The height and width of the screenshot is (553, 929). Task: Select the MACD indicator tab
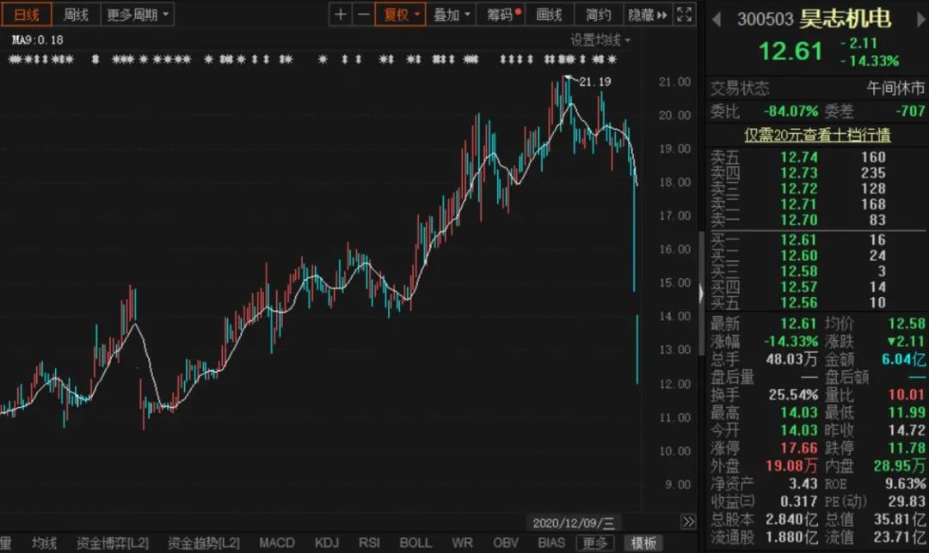(277, 543)
